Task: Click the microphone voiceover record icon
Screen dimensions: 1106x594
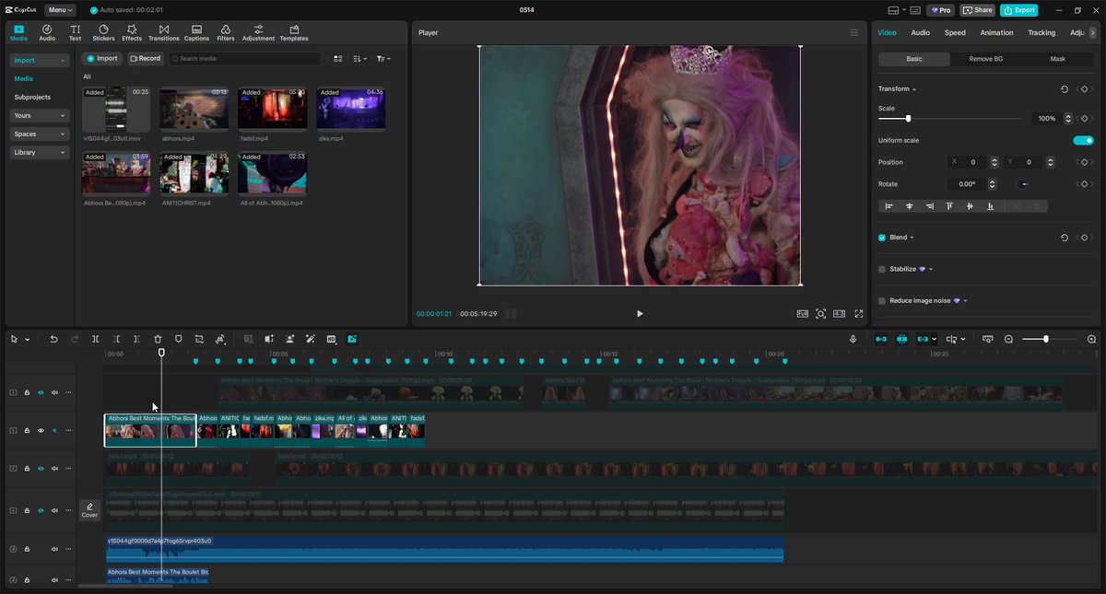Action: tap(853, 339)
